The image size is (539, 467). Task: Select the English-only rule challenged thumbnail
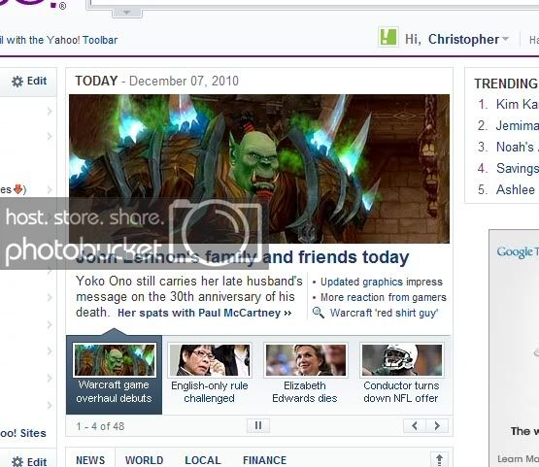pyautogui.click(x=210, y=360)
